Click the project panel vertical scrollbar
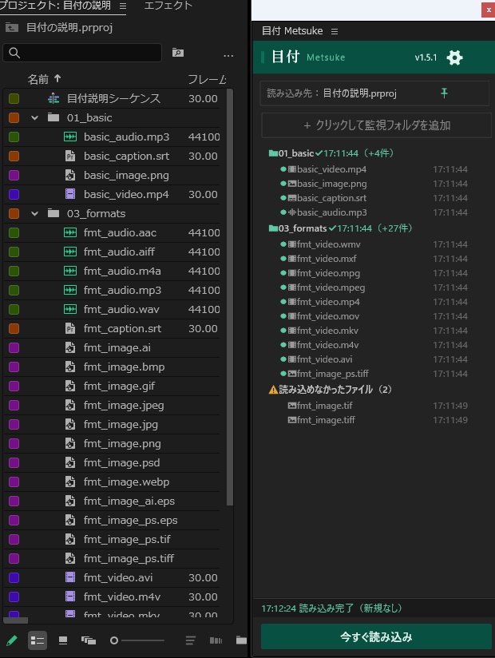Viewport: 495px width, 658px height. (x=229, y=297)
